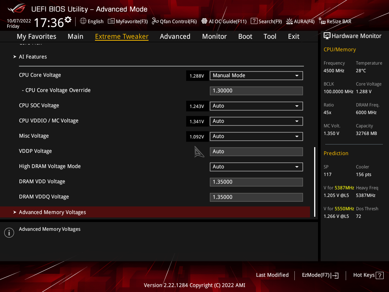This screenshot has height=292, width=389.
Task: Edit DRAM VDDQ Voltage value field
Action: pyautogui.click(x=256, y=197)
